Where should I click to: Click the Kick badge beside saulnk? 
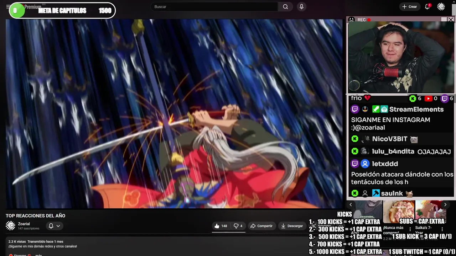pos(355,193)
